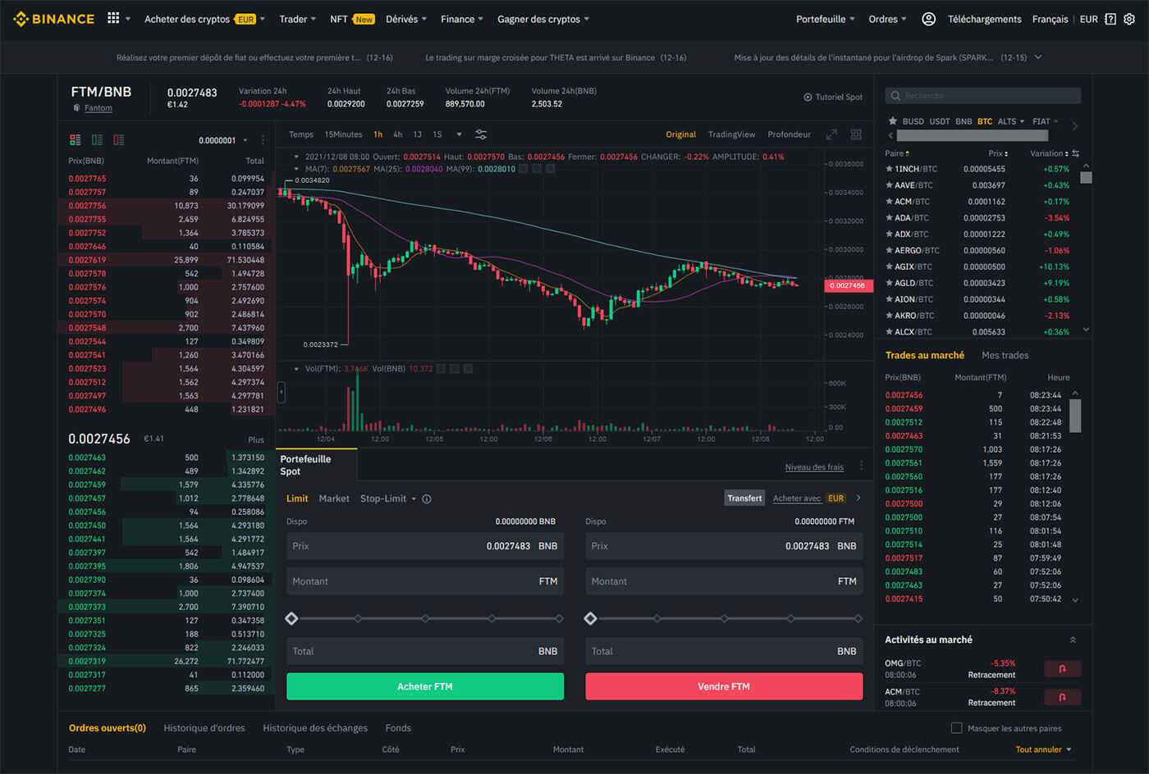Favorite the AAVE/BTC pair star
1149x774 pixels.
point(889,185)
